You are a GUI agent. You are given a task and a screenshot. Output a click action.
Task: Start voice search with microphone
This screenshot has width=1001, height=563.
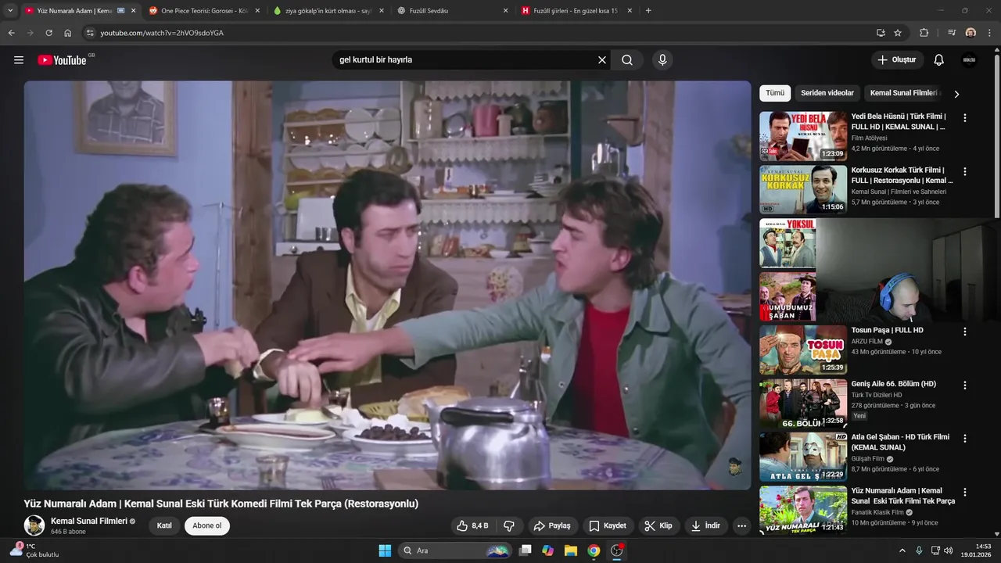point(662,60)
